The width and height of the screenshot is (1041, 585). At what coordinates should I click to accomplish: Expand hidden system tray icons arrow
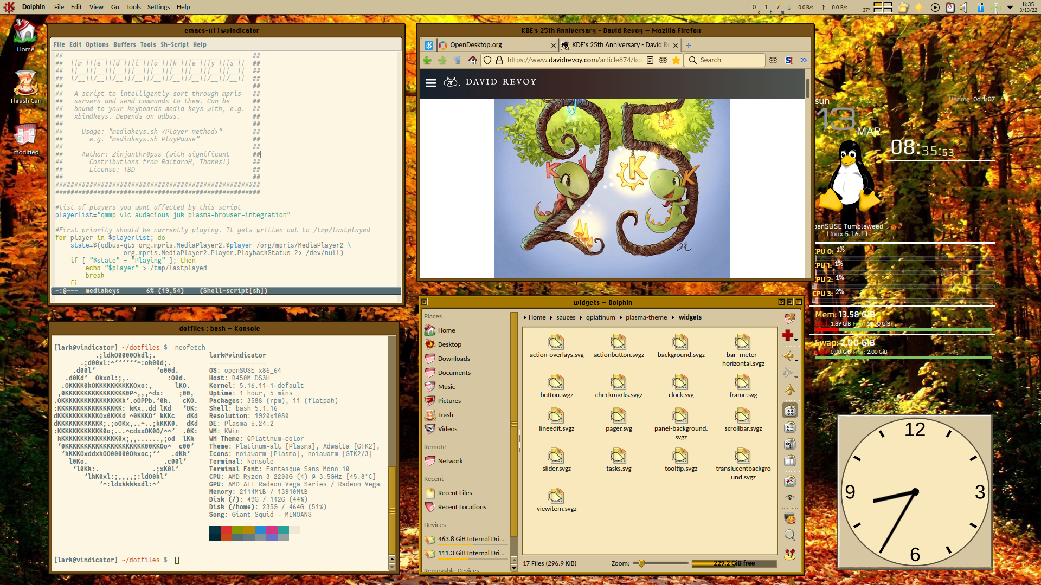tap(1010, 8)
